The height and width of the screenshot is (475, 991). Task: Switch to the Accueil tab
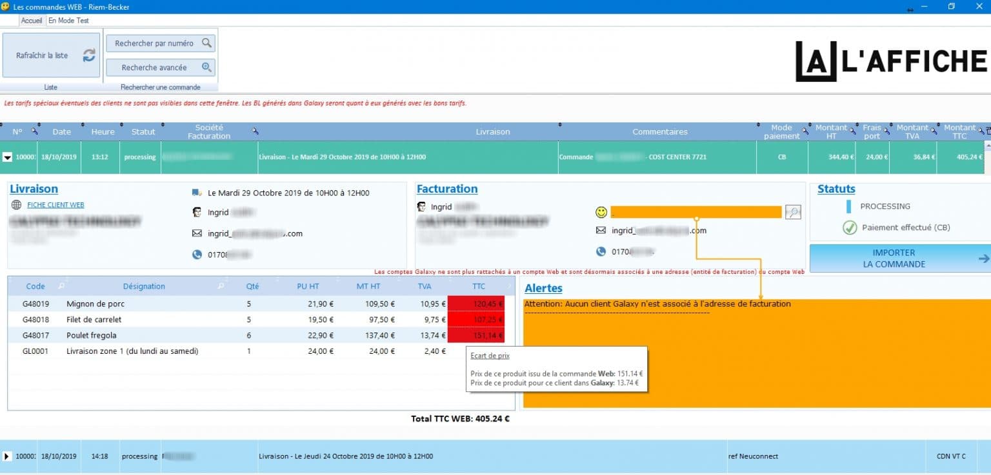[x=32, y=20]
